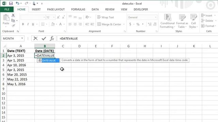Click Merge & Center
This screenshot has height=122, width=218.
109,24
